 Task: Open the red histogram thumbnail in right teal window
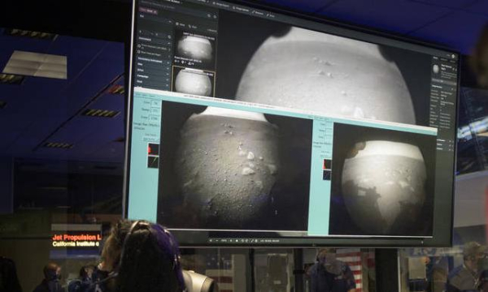pyautogui.click(x=327, y=164)
